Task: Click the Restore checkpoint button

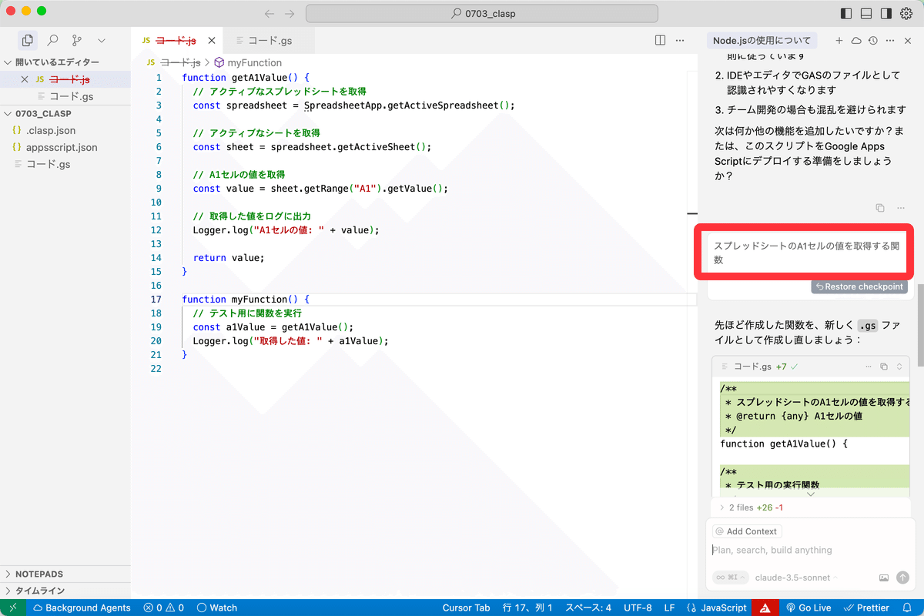Action: pyautogui.click(x=859, y=286)
